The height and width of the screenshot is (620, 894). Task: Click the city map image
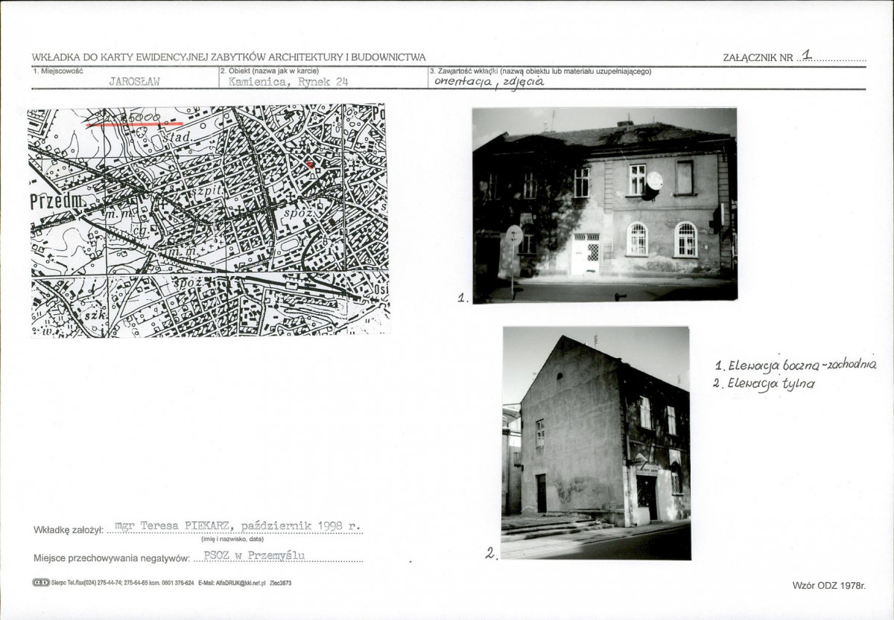pos(208,221)
